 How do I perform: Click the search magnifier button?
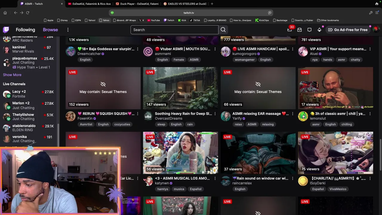pyautogui.click(x=223, y=30)
